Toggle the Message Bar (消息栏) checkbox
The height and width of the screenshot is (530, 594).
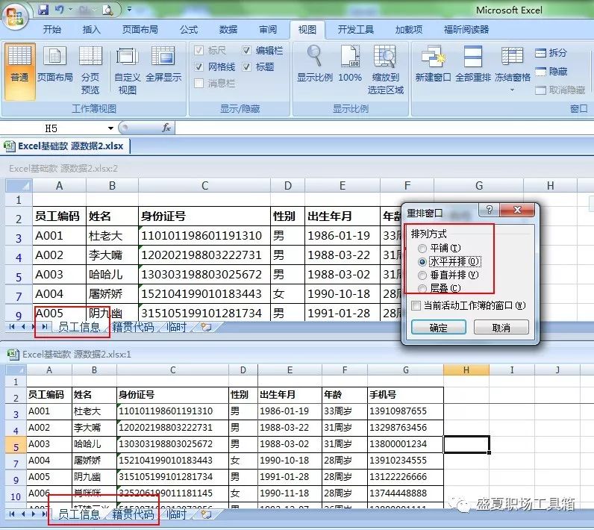[198, 83]
